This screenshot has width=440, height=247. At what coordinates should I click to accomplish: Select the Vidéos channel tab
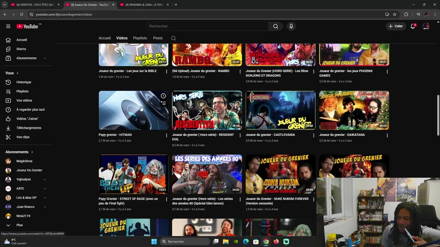coord(122,38)
